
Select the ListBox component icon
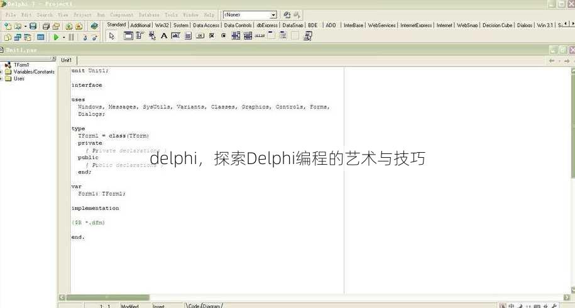236,36
